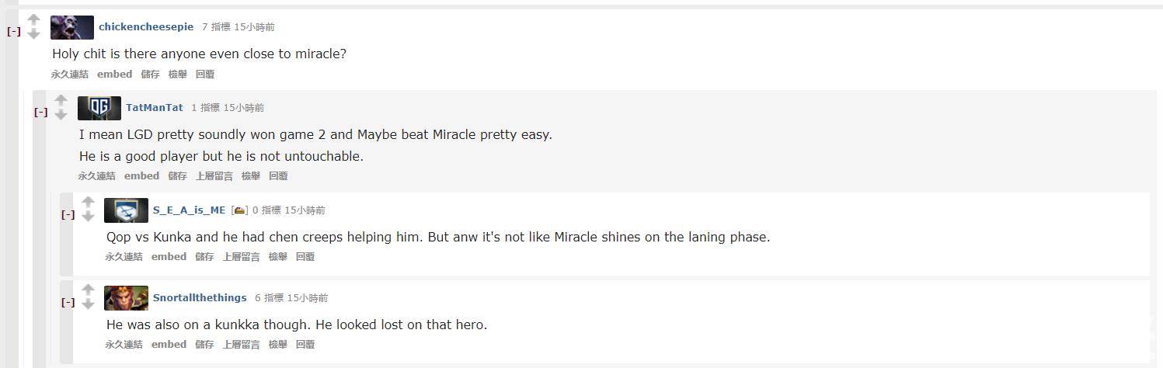1163x368 pixels.
Task: Downvote chickencheesepie's comment
Action: 33,34
